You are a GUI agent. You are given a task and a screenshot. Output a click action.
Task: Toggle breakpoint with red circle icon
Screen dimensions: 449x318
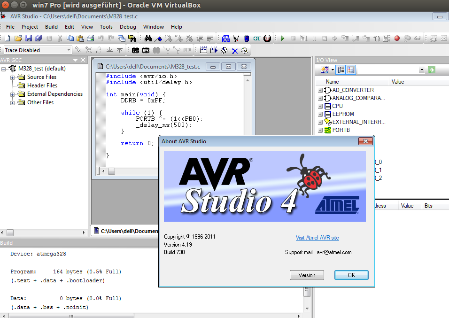[x=397, y=38]
